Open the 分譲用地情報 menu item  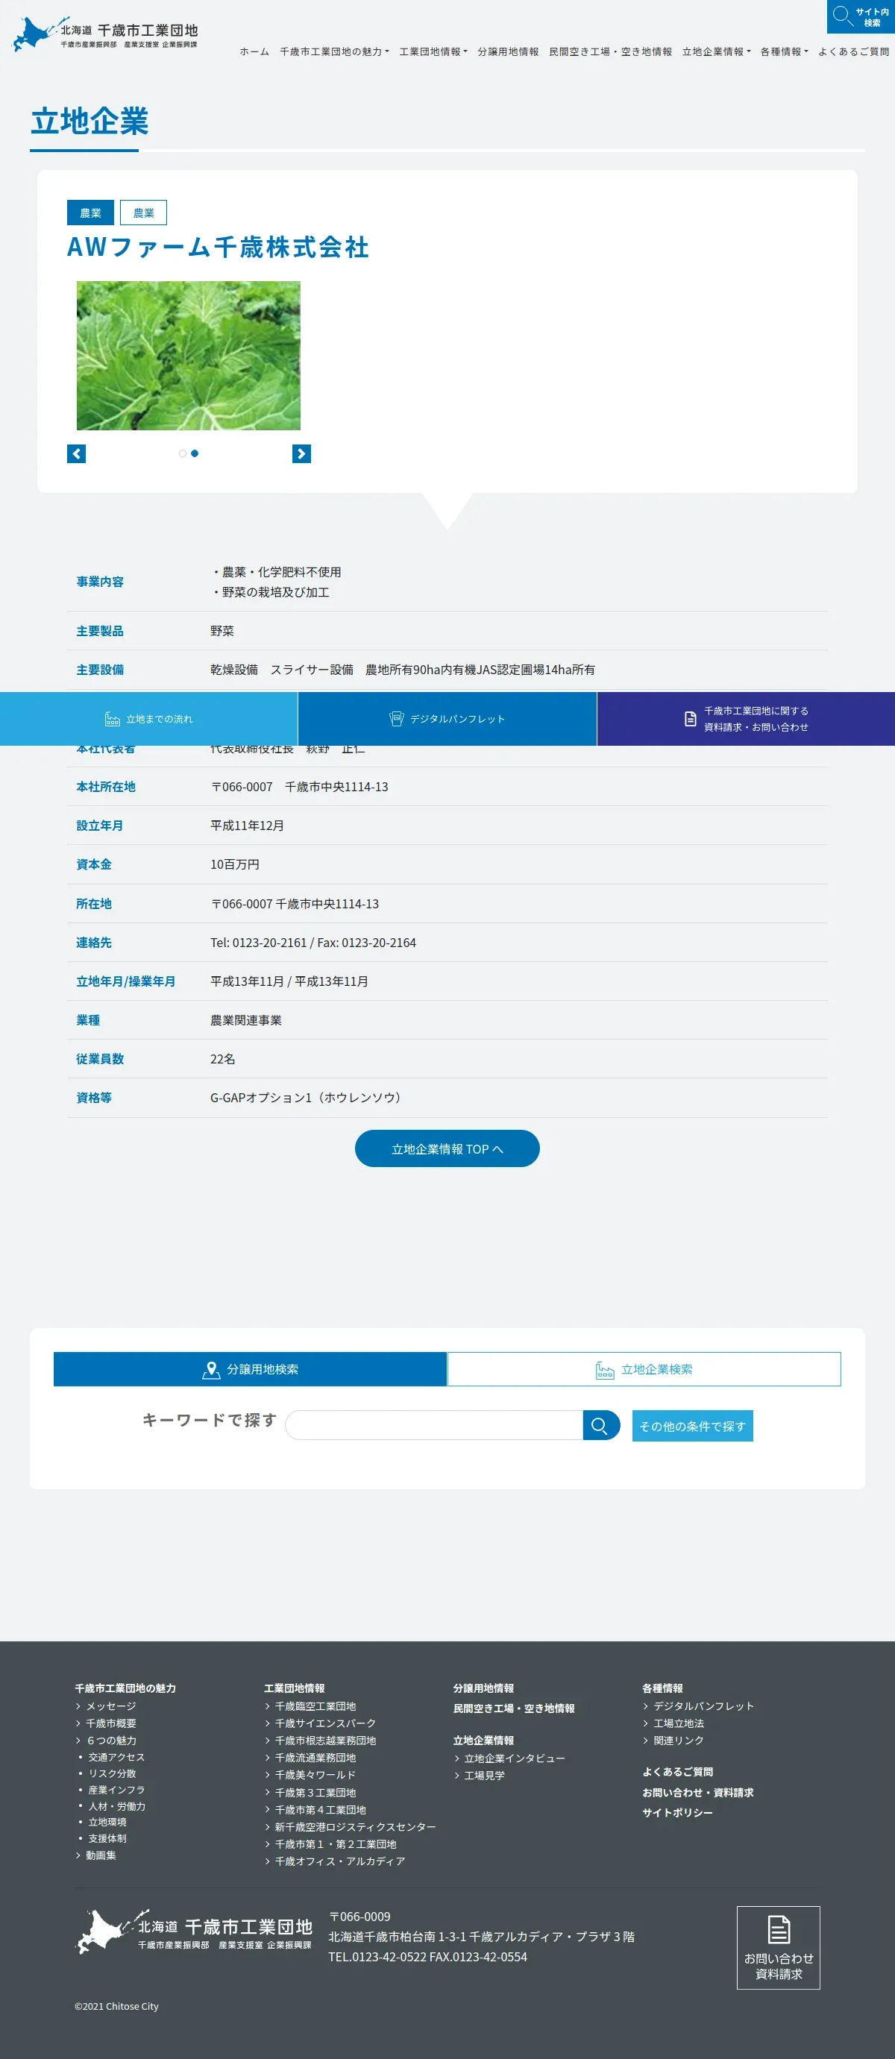pyautogui.click(x=508, y=52)
